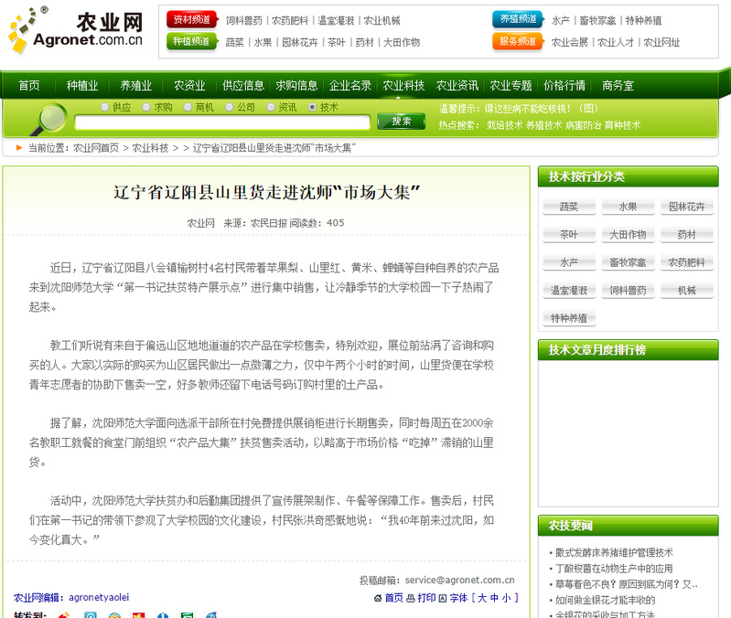
Task: Open the 得这些病不能吃核桃 tip link
Action: pyautogui.click(x=541, y=109)
